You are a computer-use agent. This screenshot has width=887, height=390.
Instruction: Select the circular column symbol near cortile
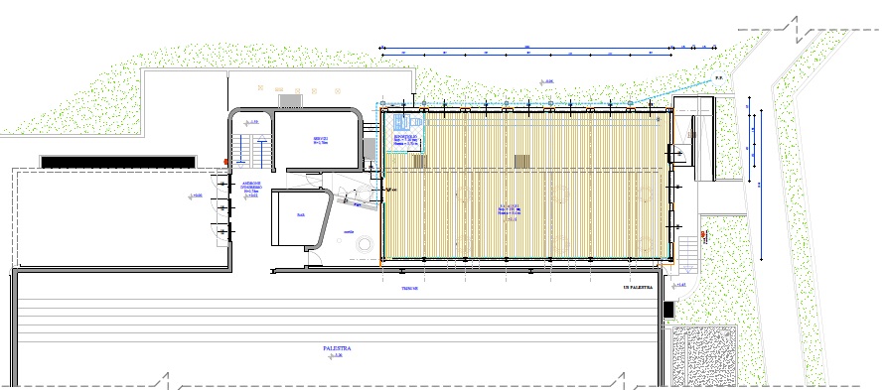364,245
